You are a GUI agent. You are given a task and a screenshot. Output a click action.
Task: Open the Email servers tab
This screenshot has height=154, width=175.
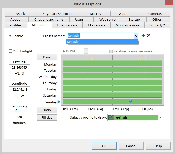[x=67, y=25]
